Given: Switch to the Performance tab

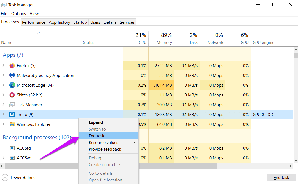Looking at the screenshot, I should pos(34,22).
